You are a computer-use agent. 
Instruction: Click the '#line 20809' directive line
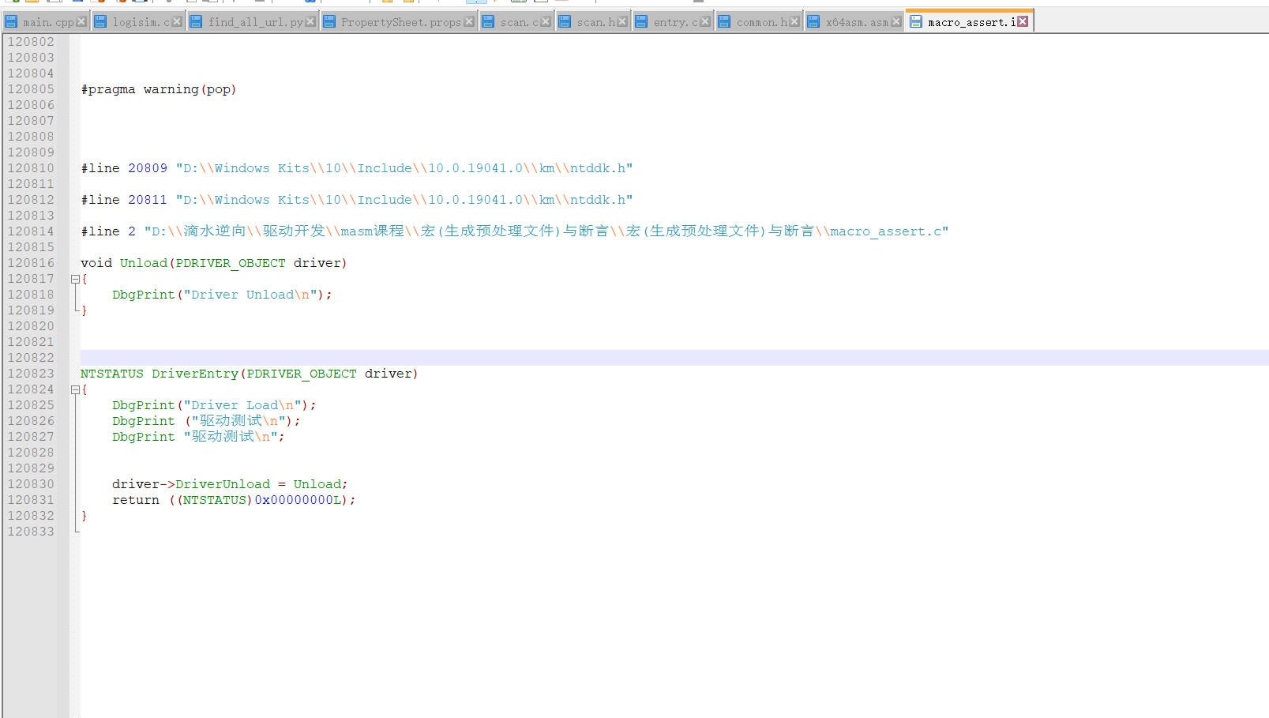[357, 168]
